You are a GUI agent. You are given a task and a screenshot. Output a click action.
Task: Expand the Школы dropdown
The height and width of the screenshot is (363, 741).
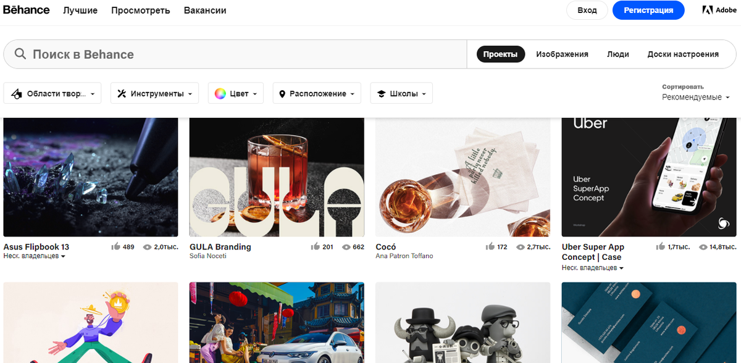401,94
